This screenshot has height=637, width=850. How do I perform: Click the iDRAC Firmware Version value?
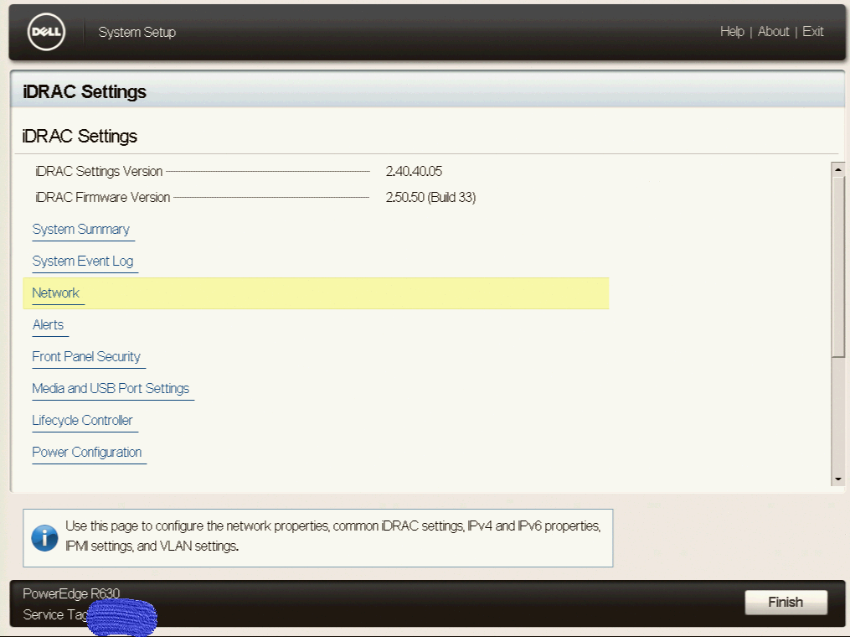click(430, 198)
